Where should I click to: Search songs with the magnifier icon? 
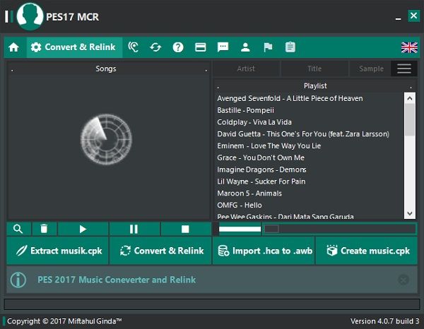18,229
